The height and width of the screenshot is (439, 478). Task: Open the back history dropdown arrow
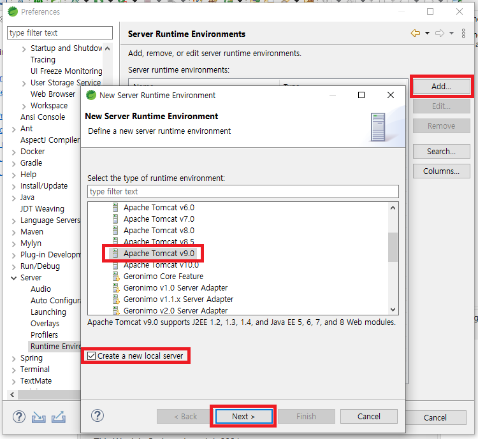tap(428, 33)
